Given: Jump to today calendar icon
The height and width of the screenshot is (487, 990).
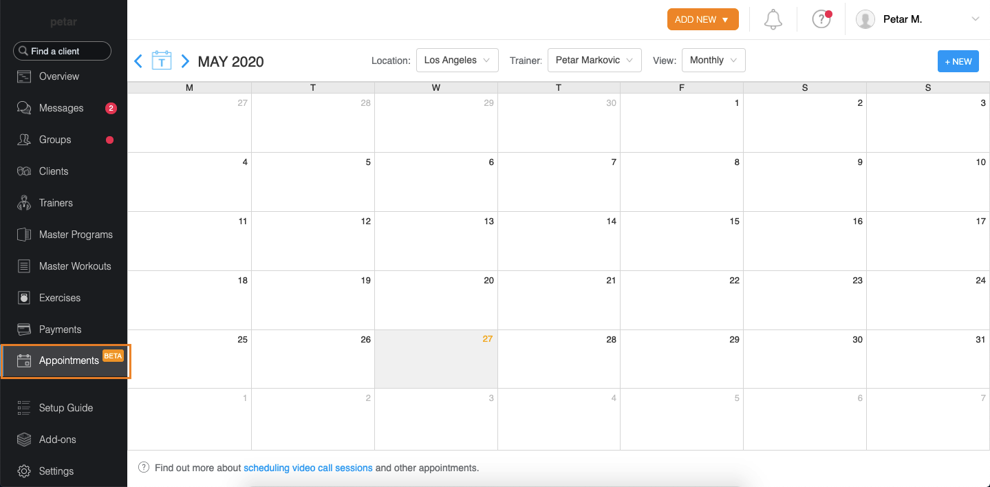Looking at the screenshot, I should point(162,61).
